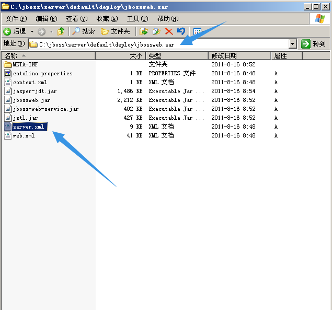The height and width of the screenshot is (310, 332).
Task: Sort by the 属性 column header
Action: coord(287,56)
